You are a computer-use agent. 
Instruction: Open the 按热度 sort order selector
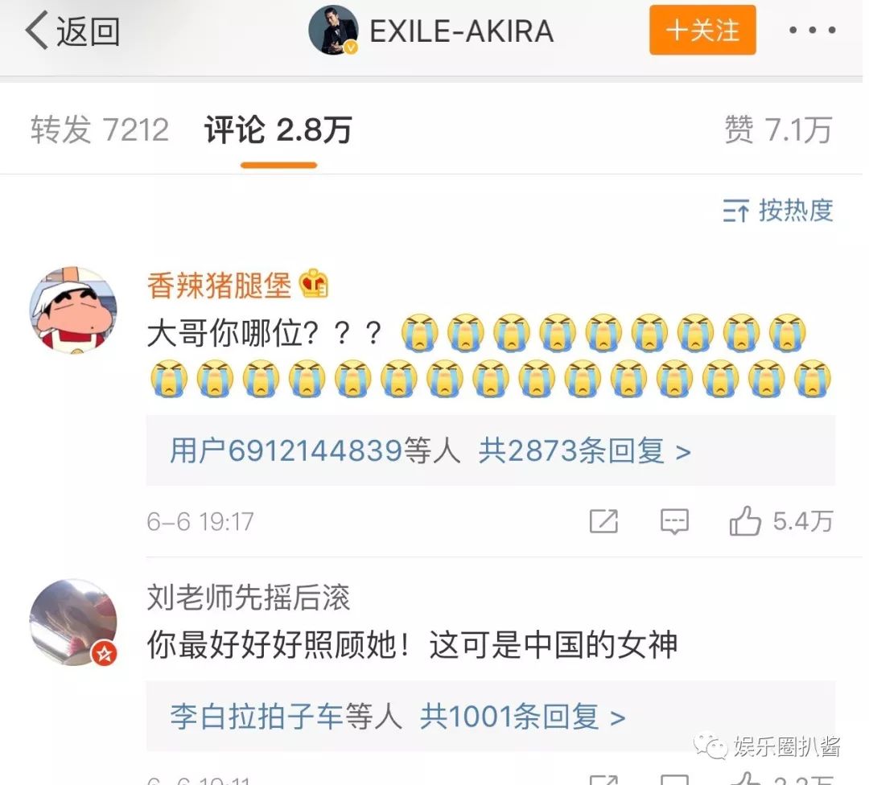[x=778, y=211]
